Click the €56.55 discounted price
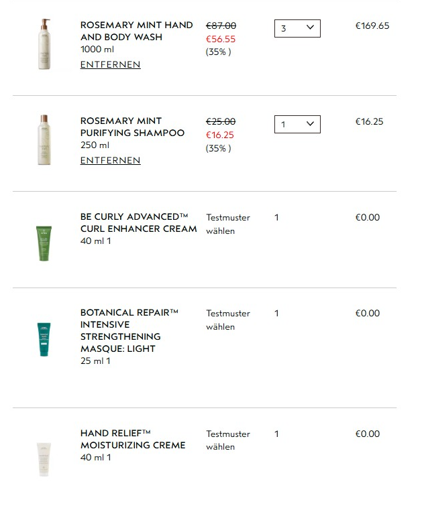424x508 pixels. (220, 40)
